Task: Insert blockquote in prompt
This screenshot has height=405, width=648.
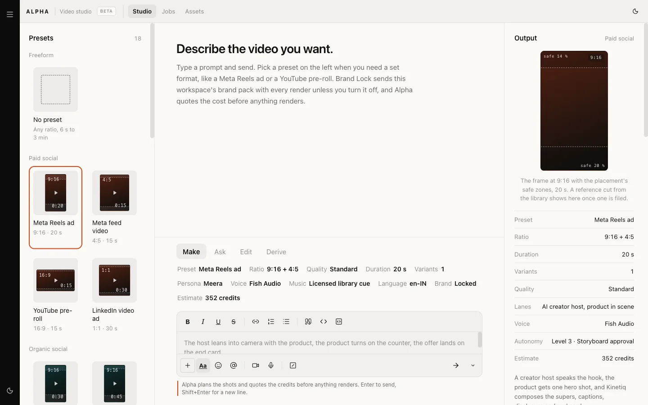Action: pos(308,322)
